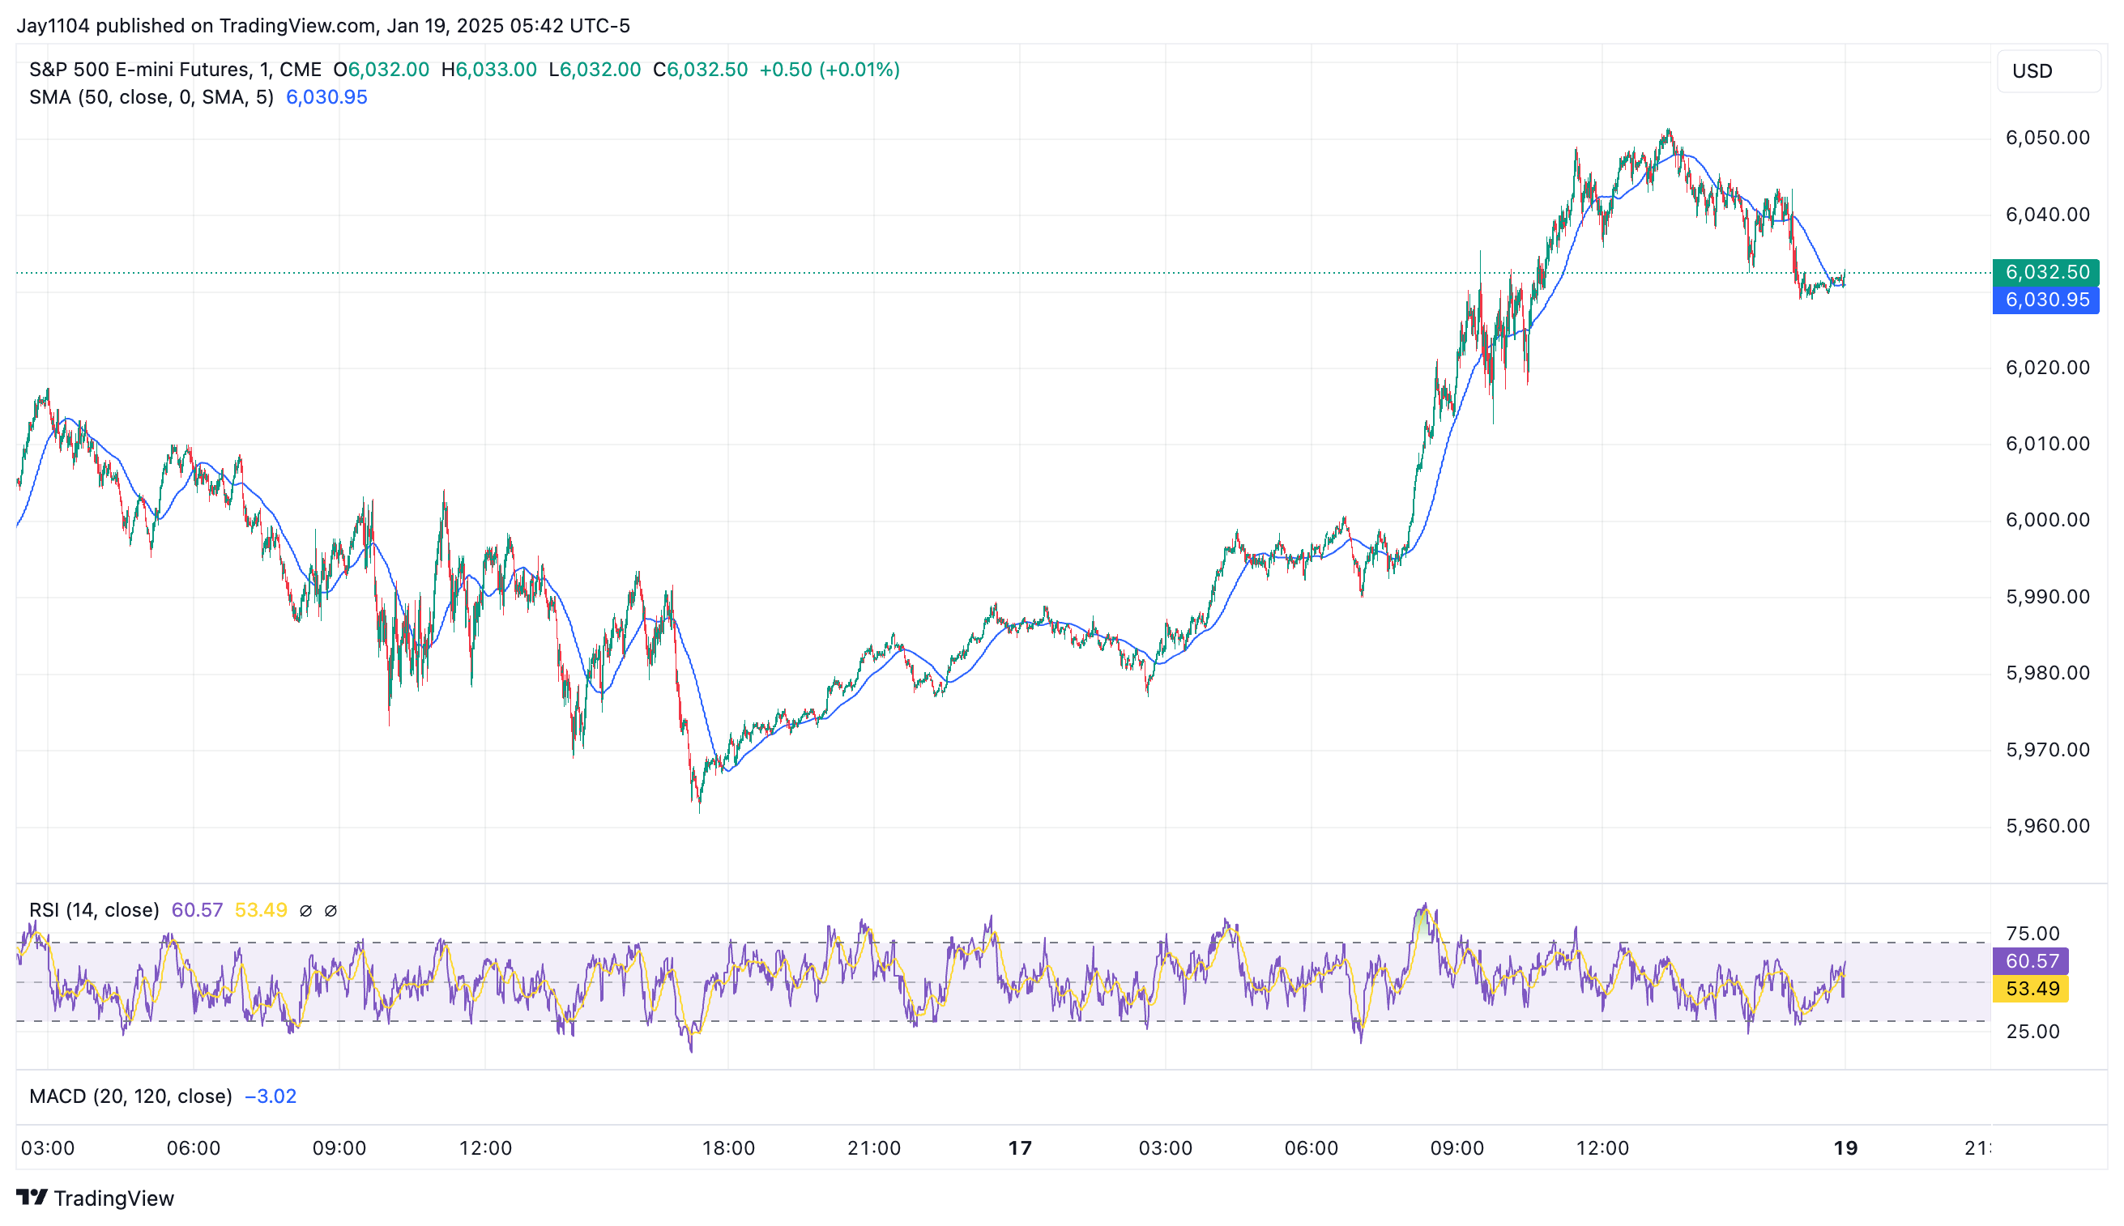Click the 5,990.00 price axis label
This screenshot has height=1226, width=2124.
pyautogui.click(x=2047, y=597)
